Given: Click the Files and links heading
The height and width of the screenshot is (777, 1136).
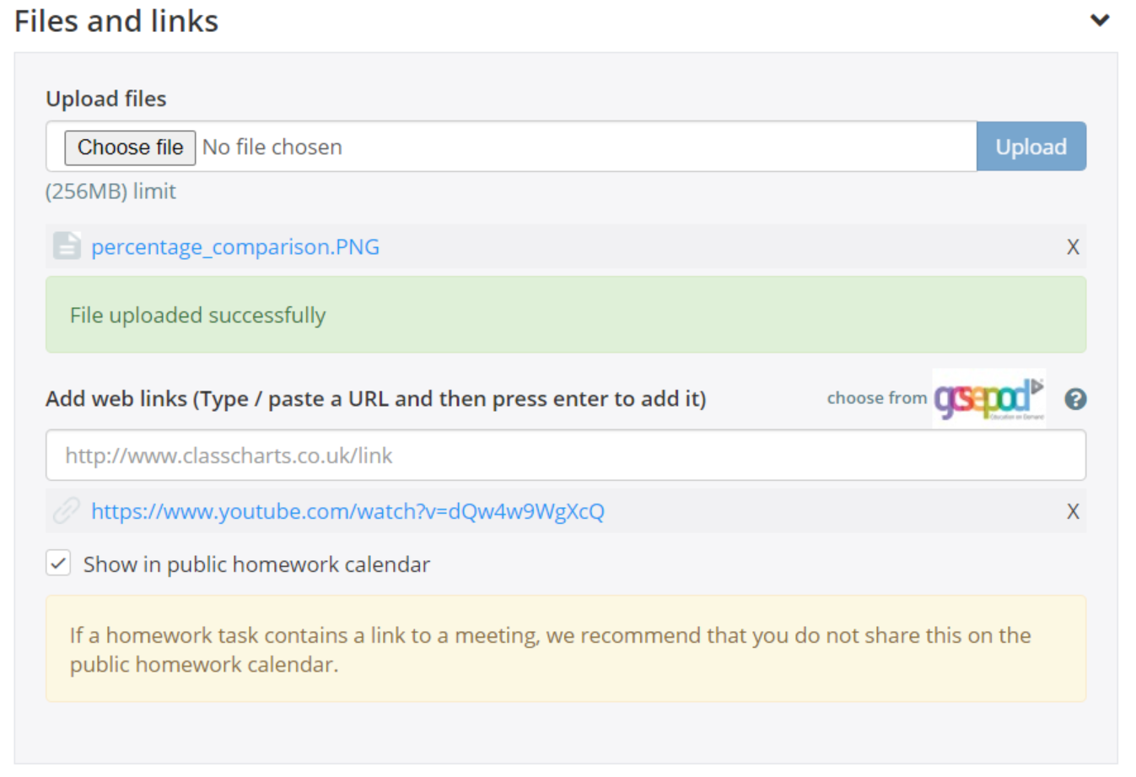Looking at the screenshot, I should click(116, 20).
